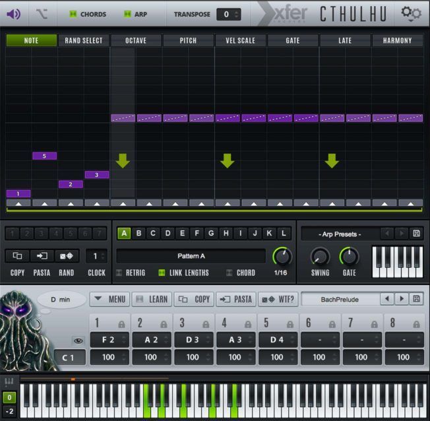Click chord slot number 6
430x421 pixels.
(309, 323)
